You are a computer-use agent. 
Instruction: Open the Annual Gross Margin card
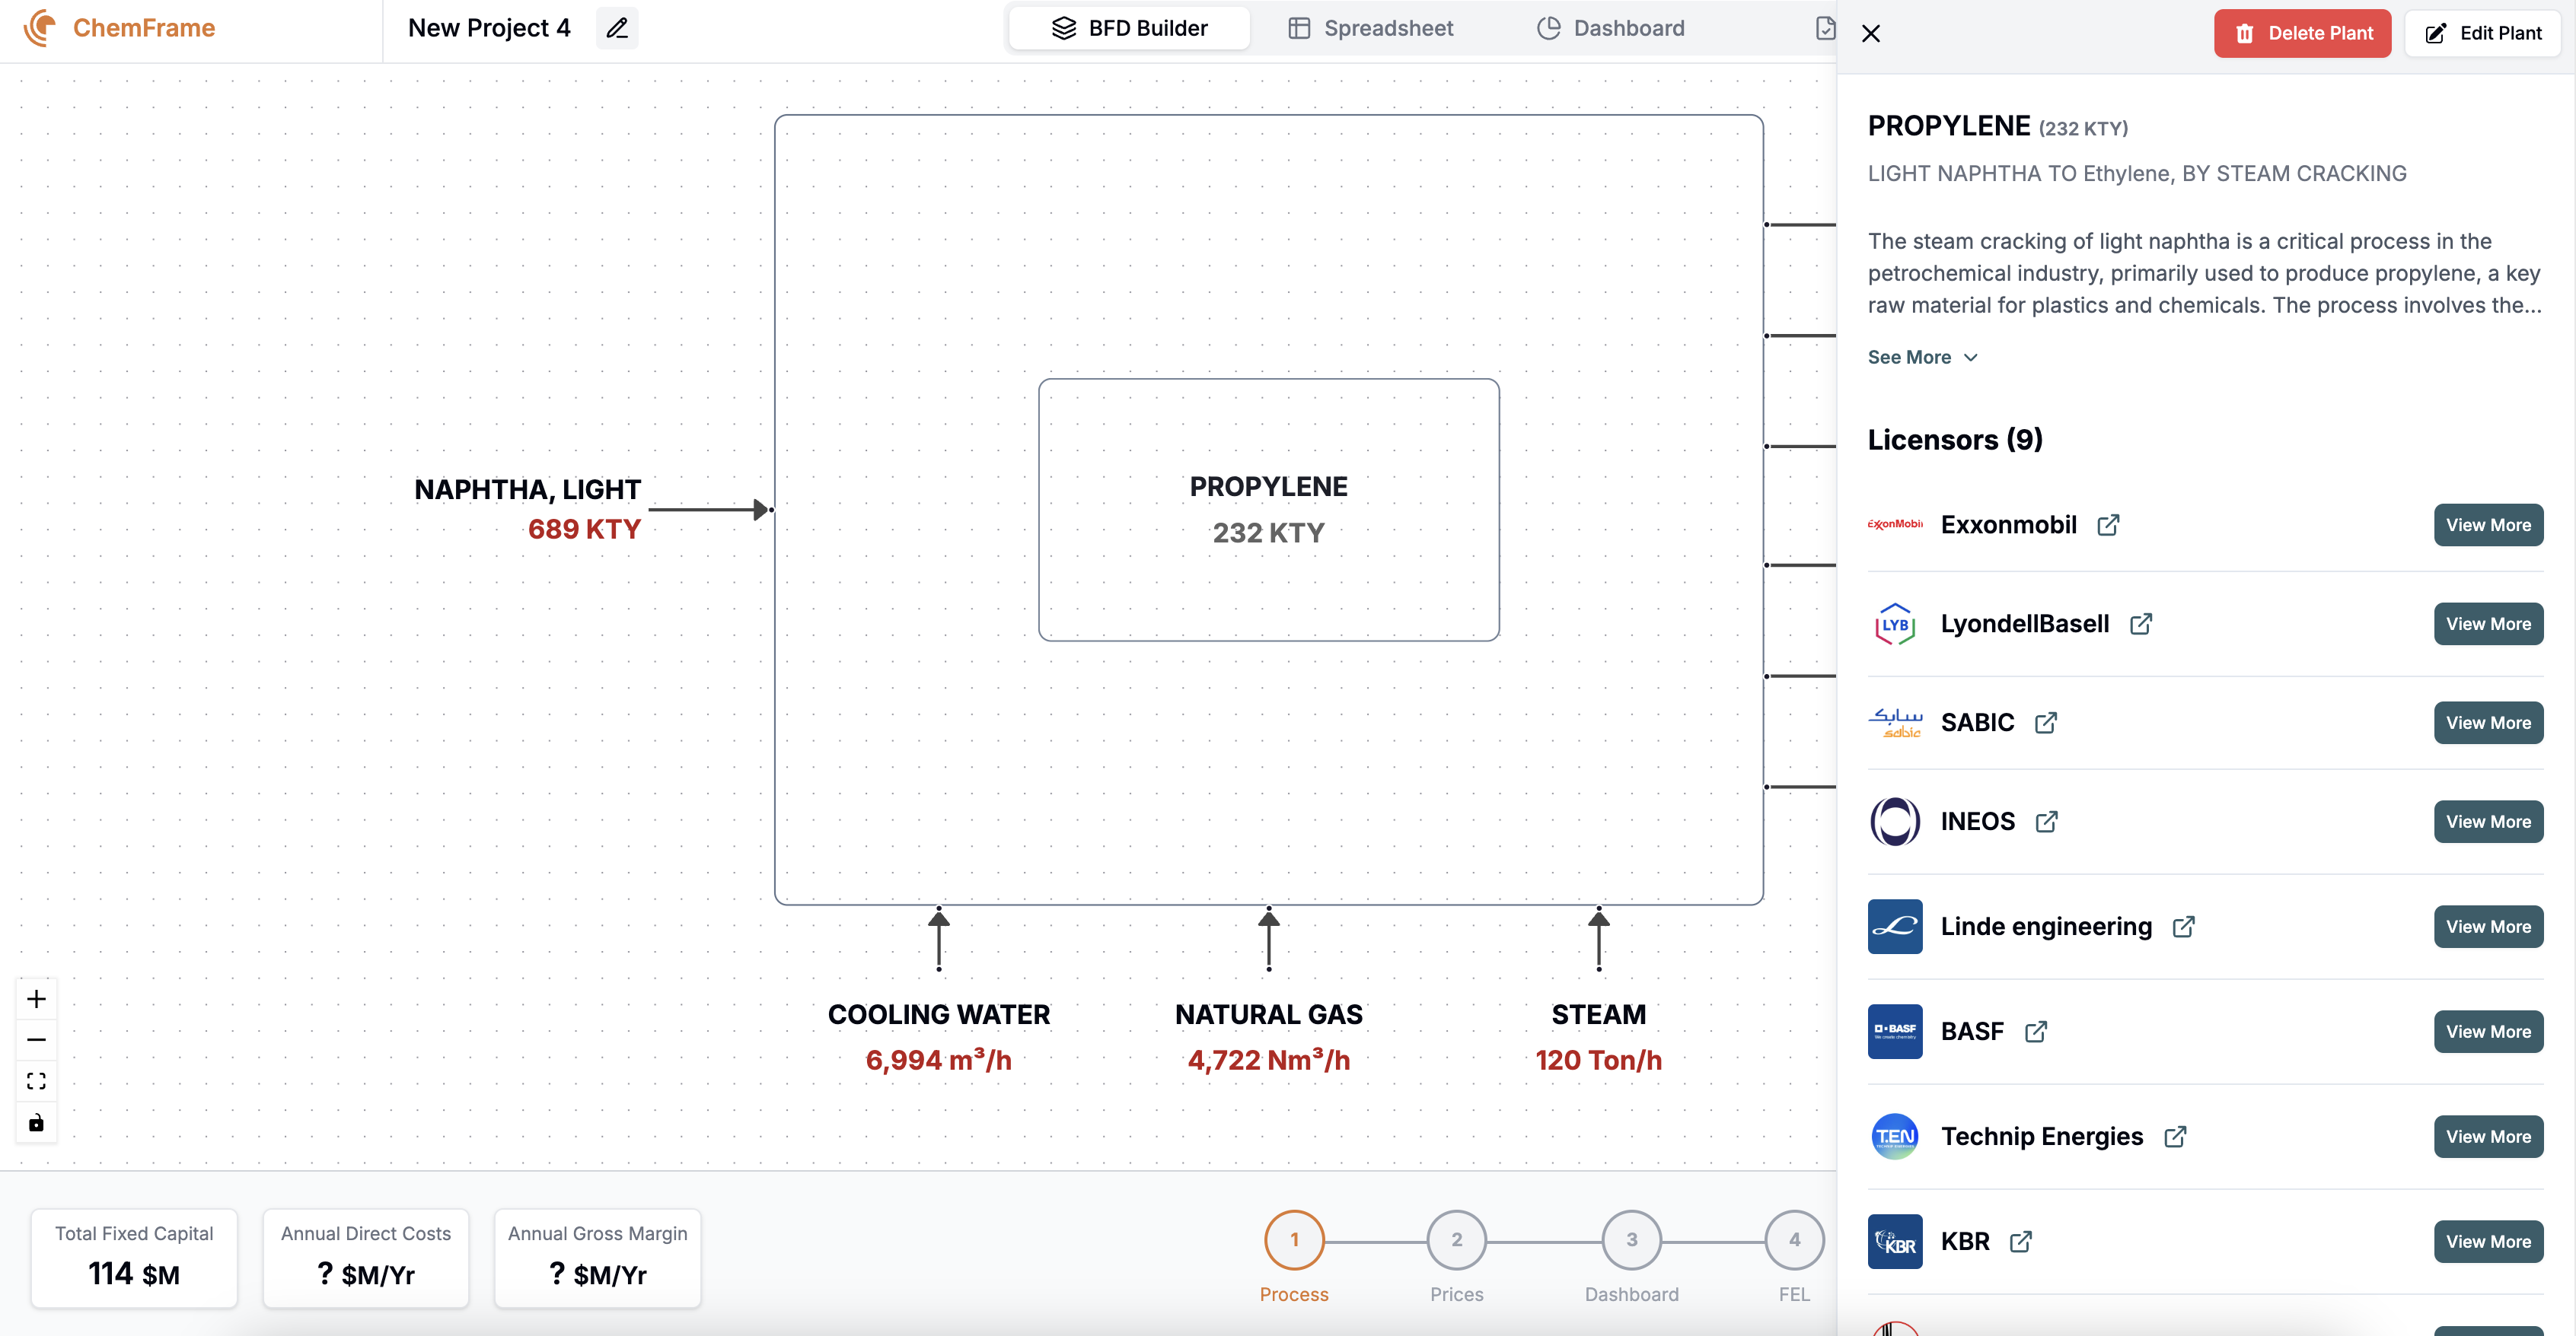coord(598,1258)
